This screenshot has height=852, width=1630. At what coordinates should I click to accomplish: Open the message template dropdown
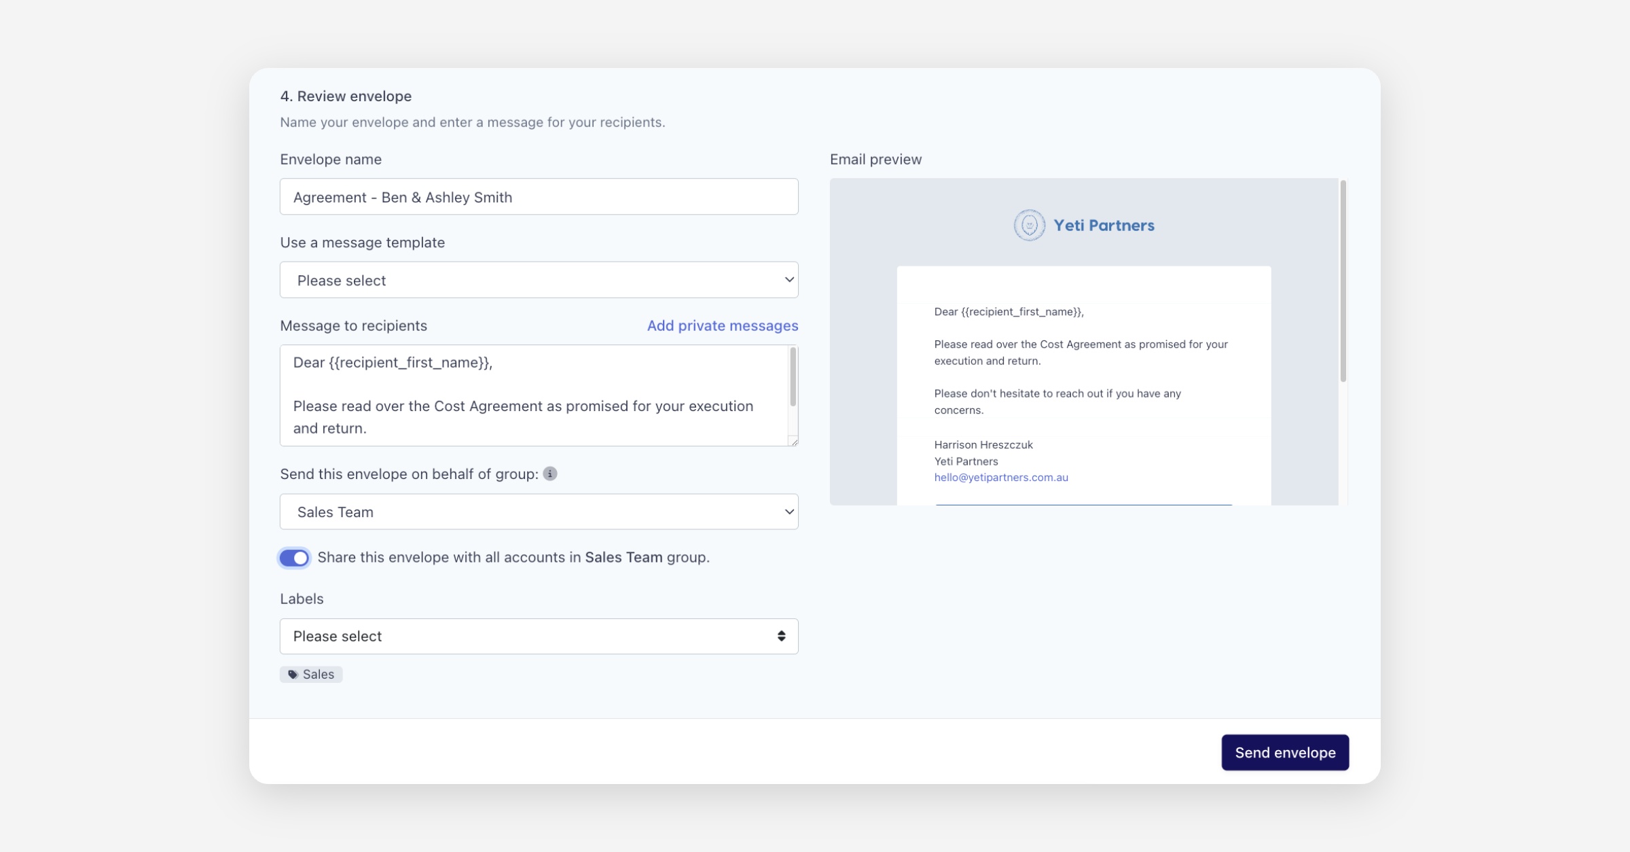click(539, 280)
